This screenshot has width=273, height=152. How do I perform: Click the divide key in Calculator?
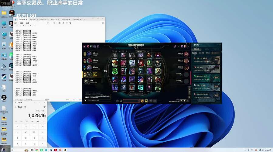point(43,132)
